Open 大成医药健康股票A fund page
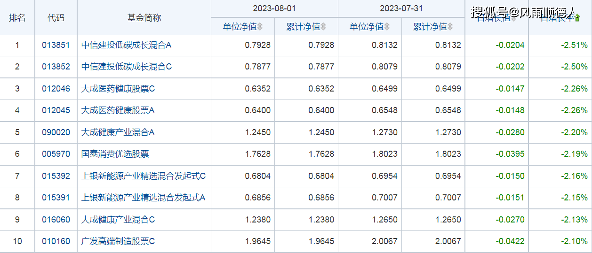592x253 pixels. click(118, 110)
